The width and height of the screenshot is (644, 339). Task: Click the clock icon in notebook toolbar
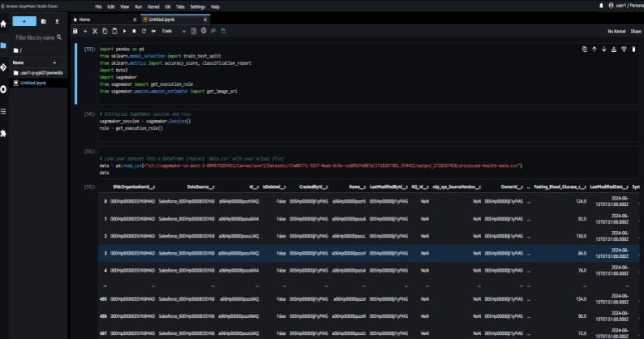click(x=204, y=32)
